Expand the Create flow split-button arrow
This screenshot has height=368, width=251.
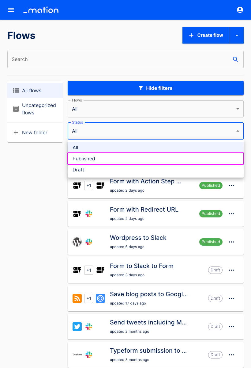pyautogui.click(x=237, y=35)
